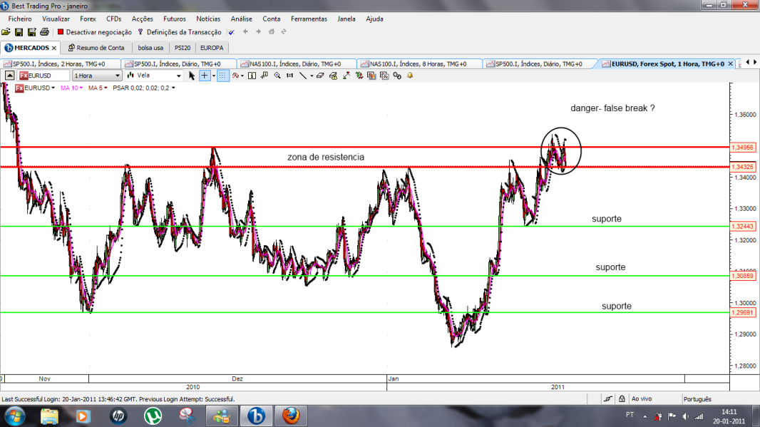
Task: Select the trend line drawing tool
Action: point(303,76)
